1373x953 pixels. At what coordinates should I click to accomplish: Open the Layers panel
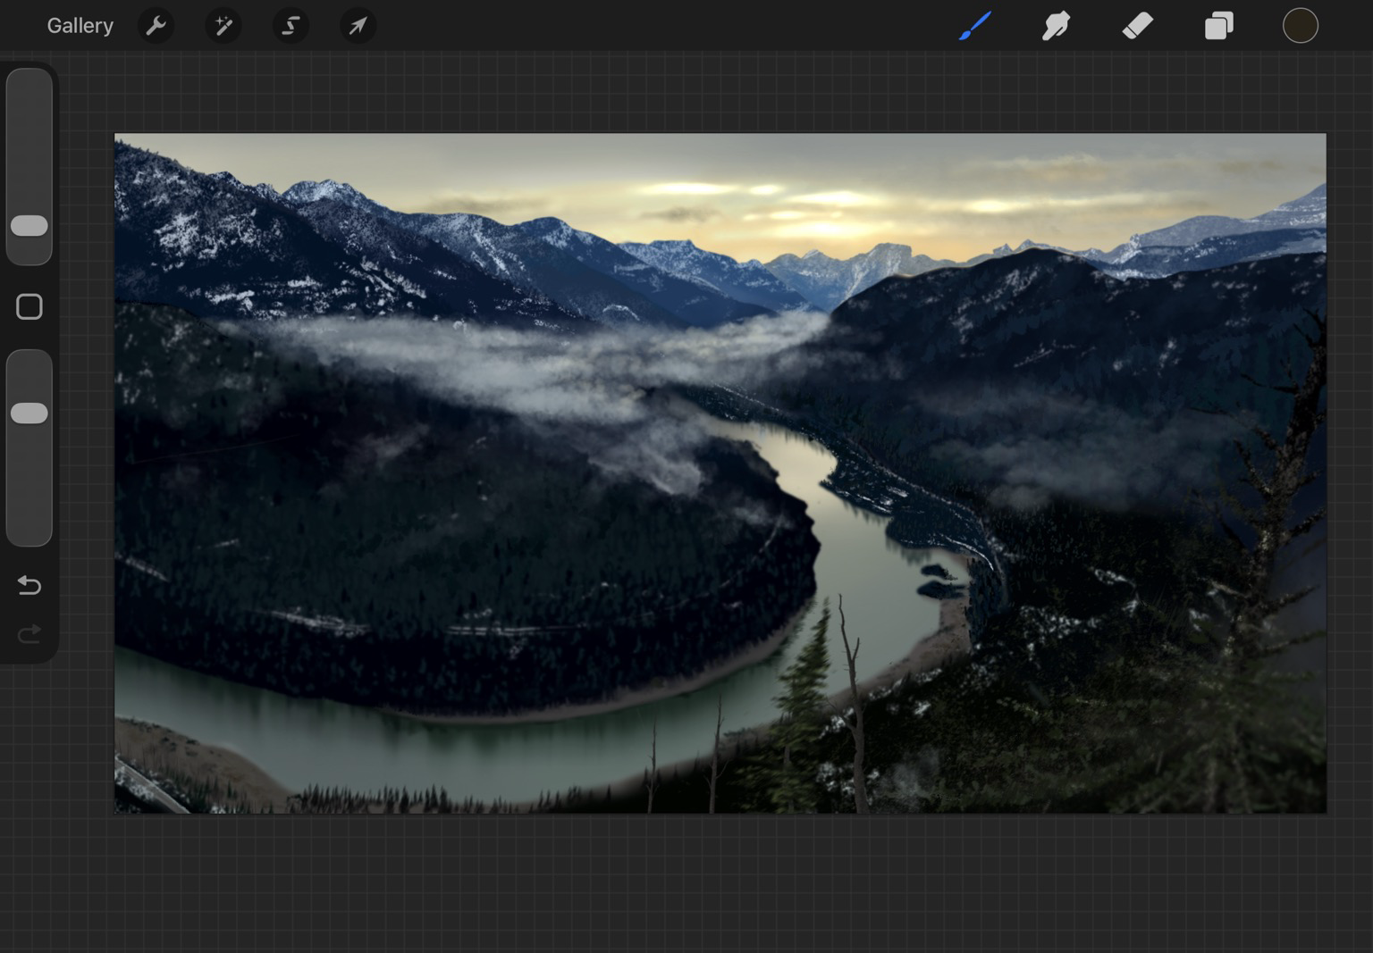coord(1218,26)
